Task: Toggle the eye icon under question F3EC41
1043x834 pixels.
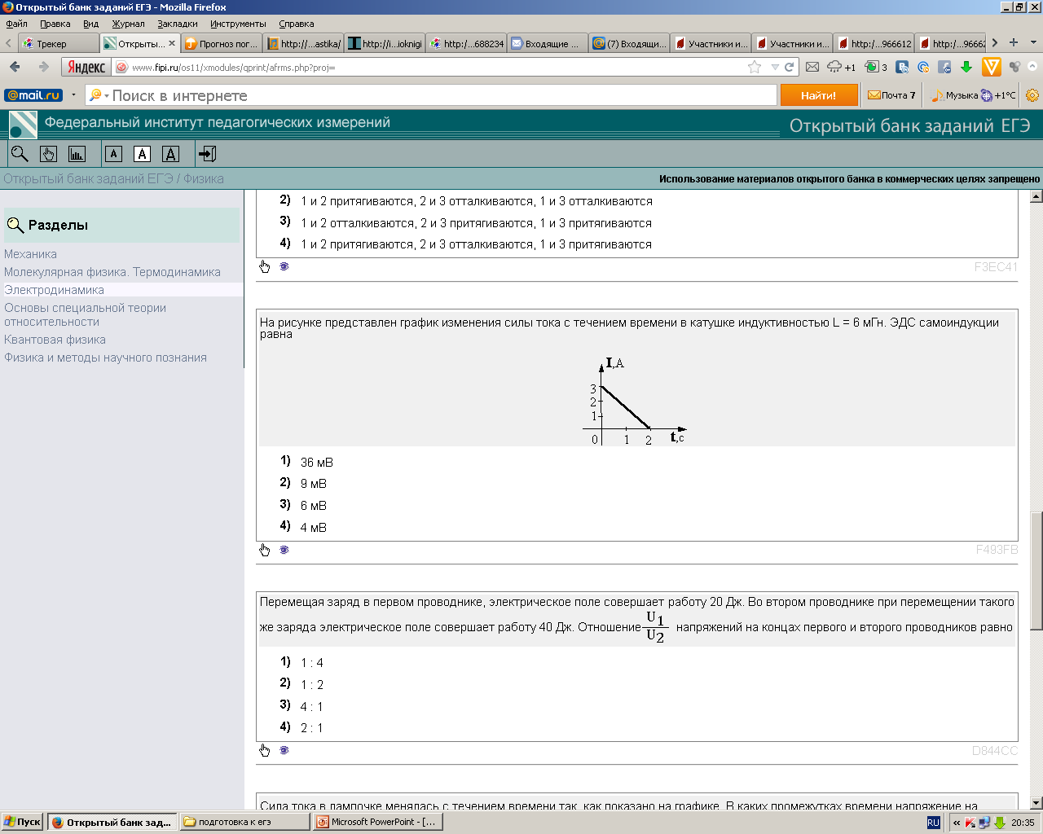Action: (x=284, y=266)
